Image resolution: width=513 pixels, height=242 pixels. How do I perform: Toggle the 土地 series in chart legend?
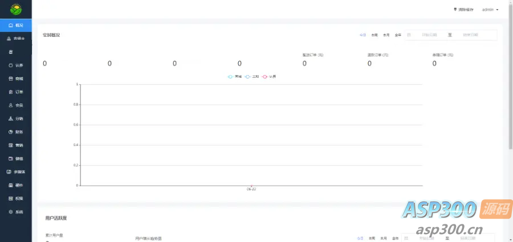click(x=252, y=76)
